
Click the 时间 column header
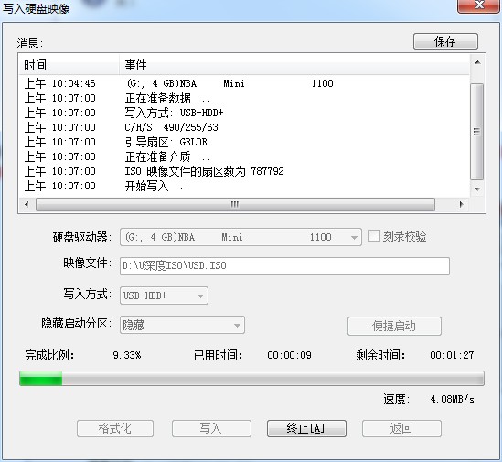coord(69,65)
